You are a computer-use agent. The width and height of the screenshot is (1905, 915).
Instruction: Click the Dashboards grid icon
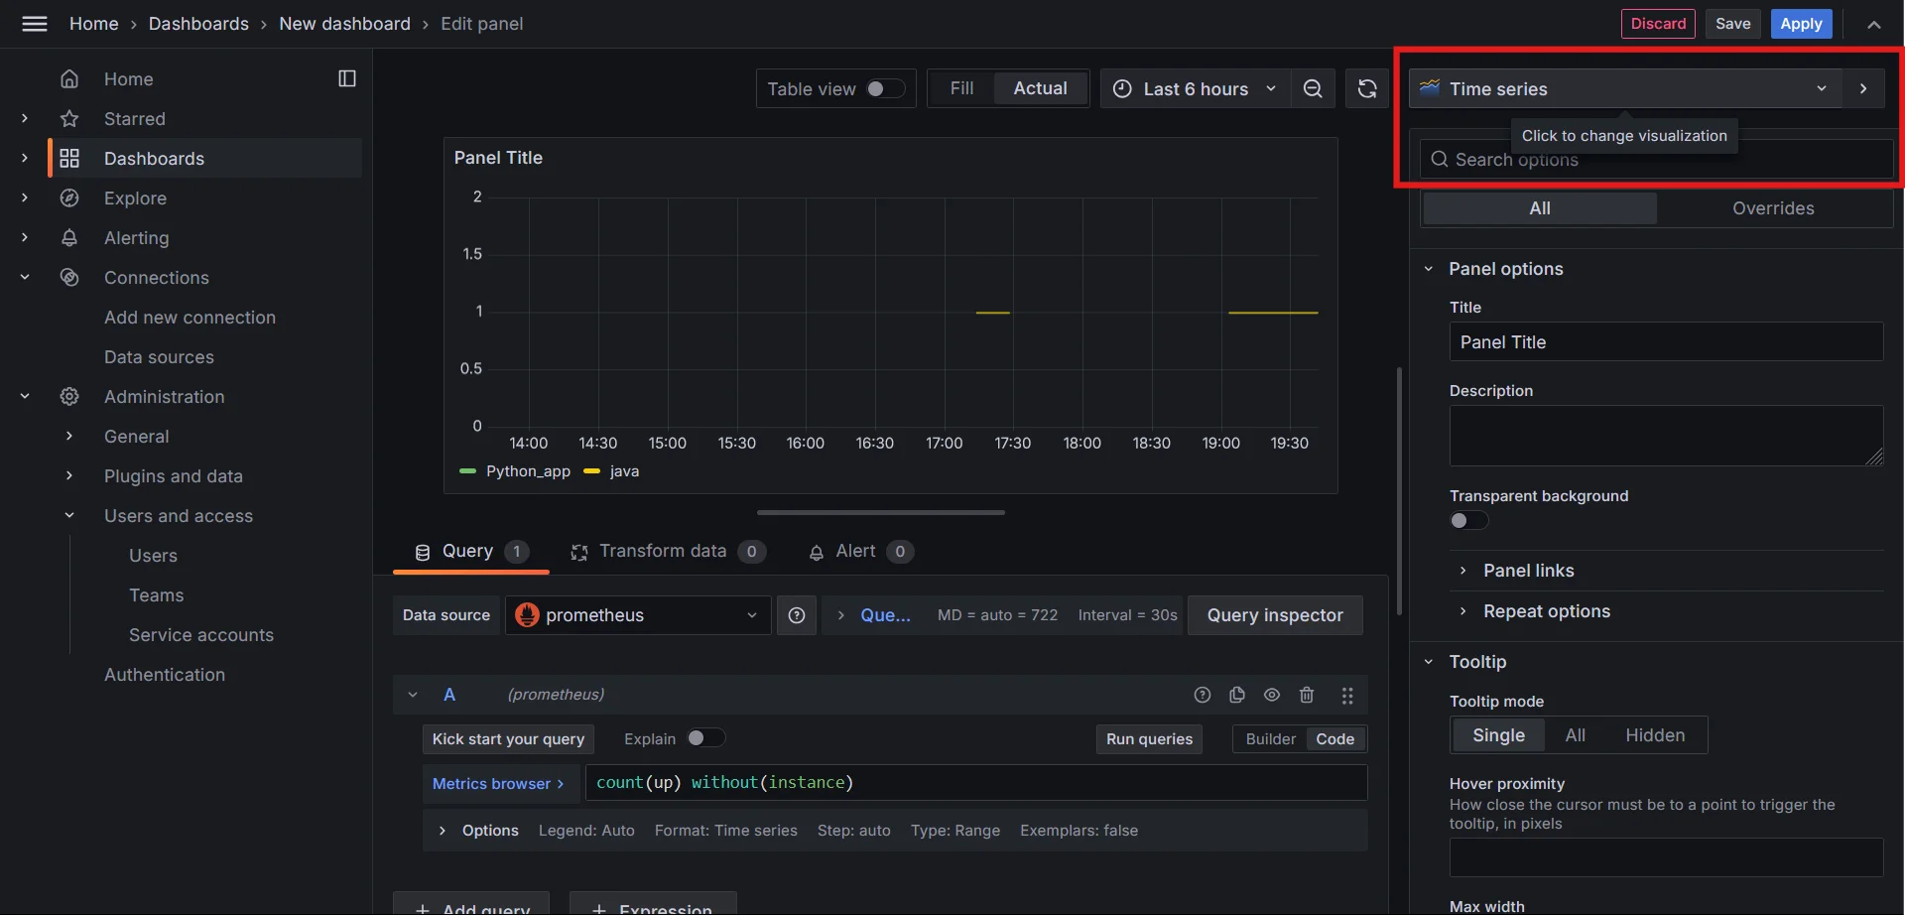click(x=69, y=158)
